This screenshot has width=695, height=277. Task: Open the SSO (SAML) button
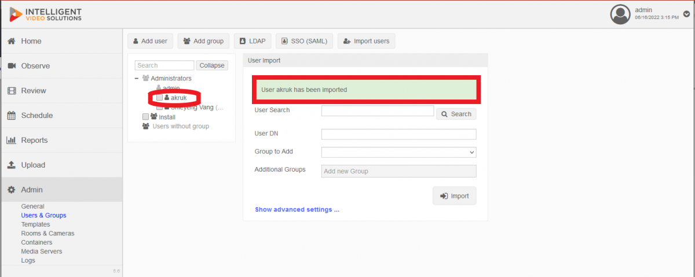304,41
